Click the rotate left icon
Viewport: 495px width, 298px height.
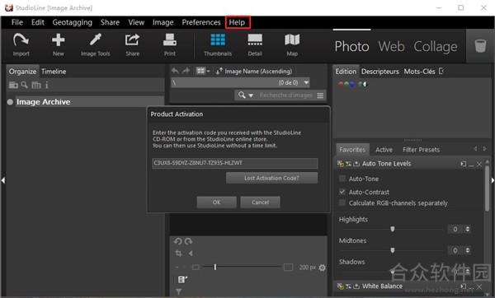[177, 242]
